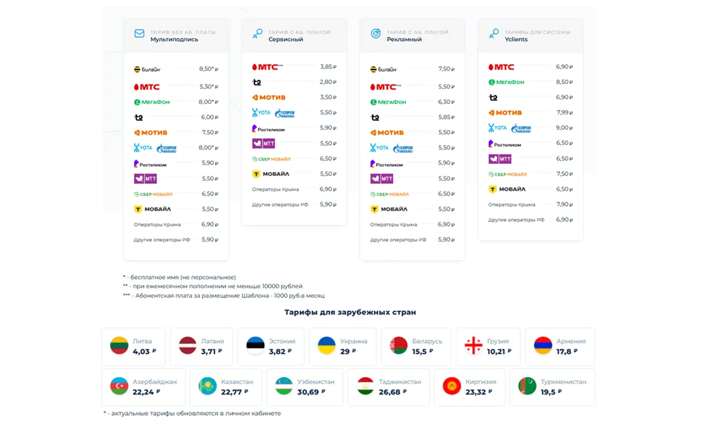Click the envelope icon beside Мультиподпись
Viewport: 725px width, 435px height.
tap(139, 34)
